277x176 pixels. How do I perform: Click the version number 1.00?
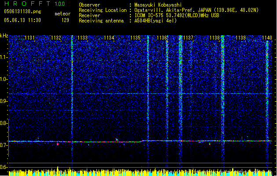[x=60, y=4]
